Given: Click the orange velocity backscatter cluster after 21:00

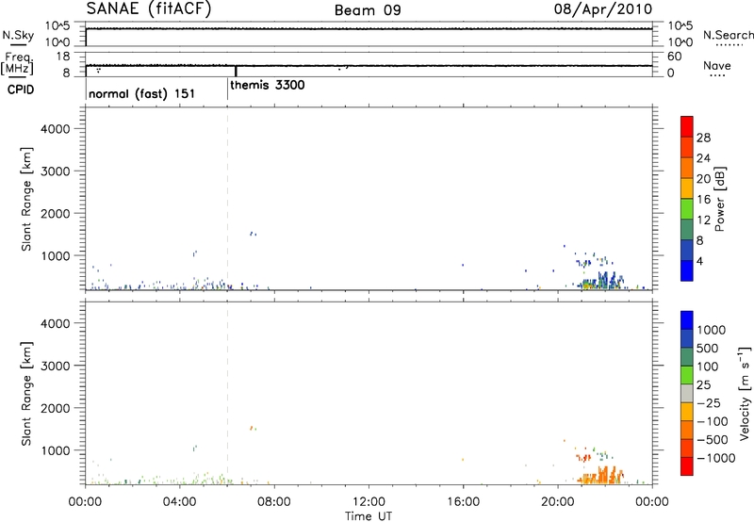Looking at the screenshot, I should tap(601, 476).
